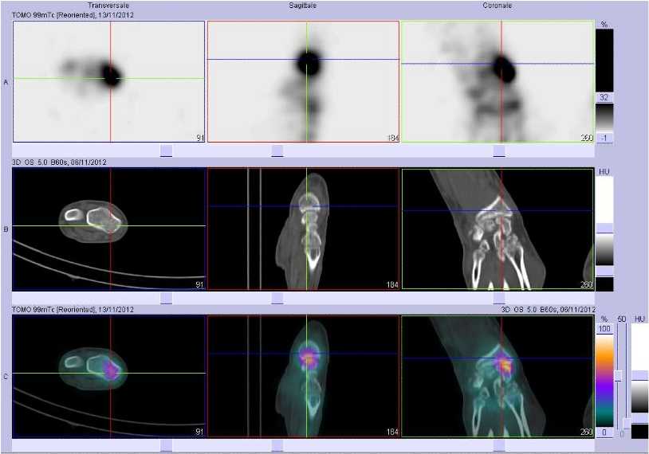Click slice slider thumb under row A coronal view
Viewport: 649px width, 454px height.
[499, 151]
